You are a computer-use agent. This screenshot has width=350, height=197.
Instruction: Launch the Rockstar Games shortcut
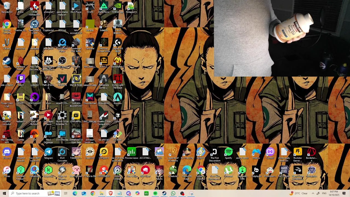(298, 155)
